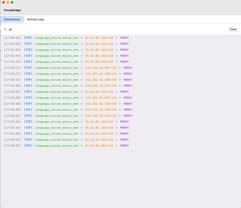
Task: Click the yellow minimize window button
Action: click(x=8, y=2)
